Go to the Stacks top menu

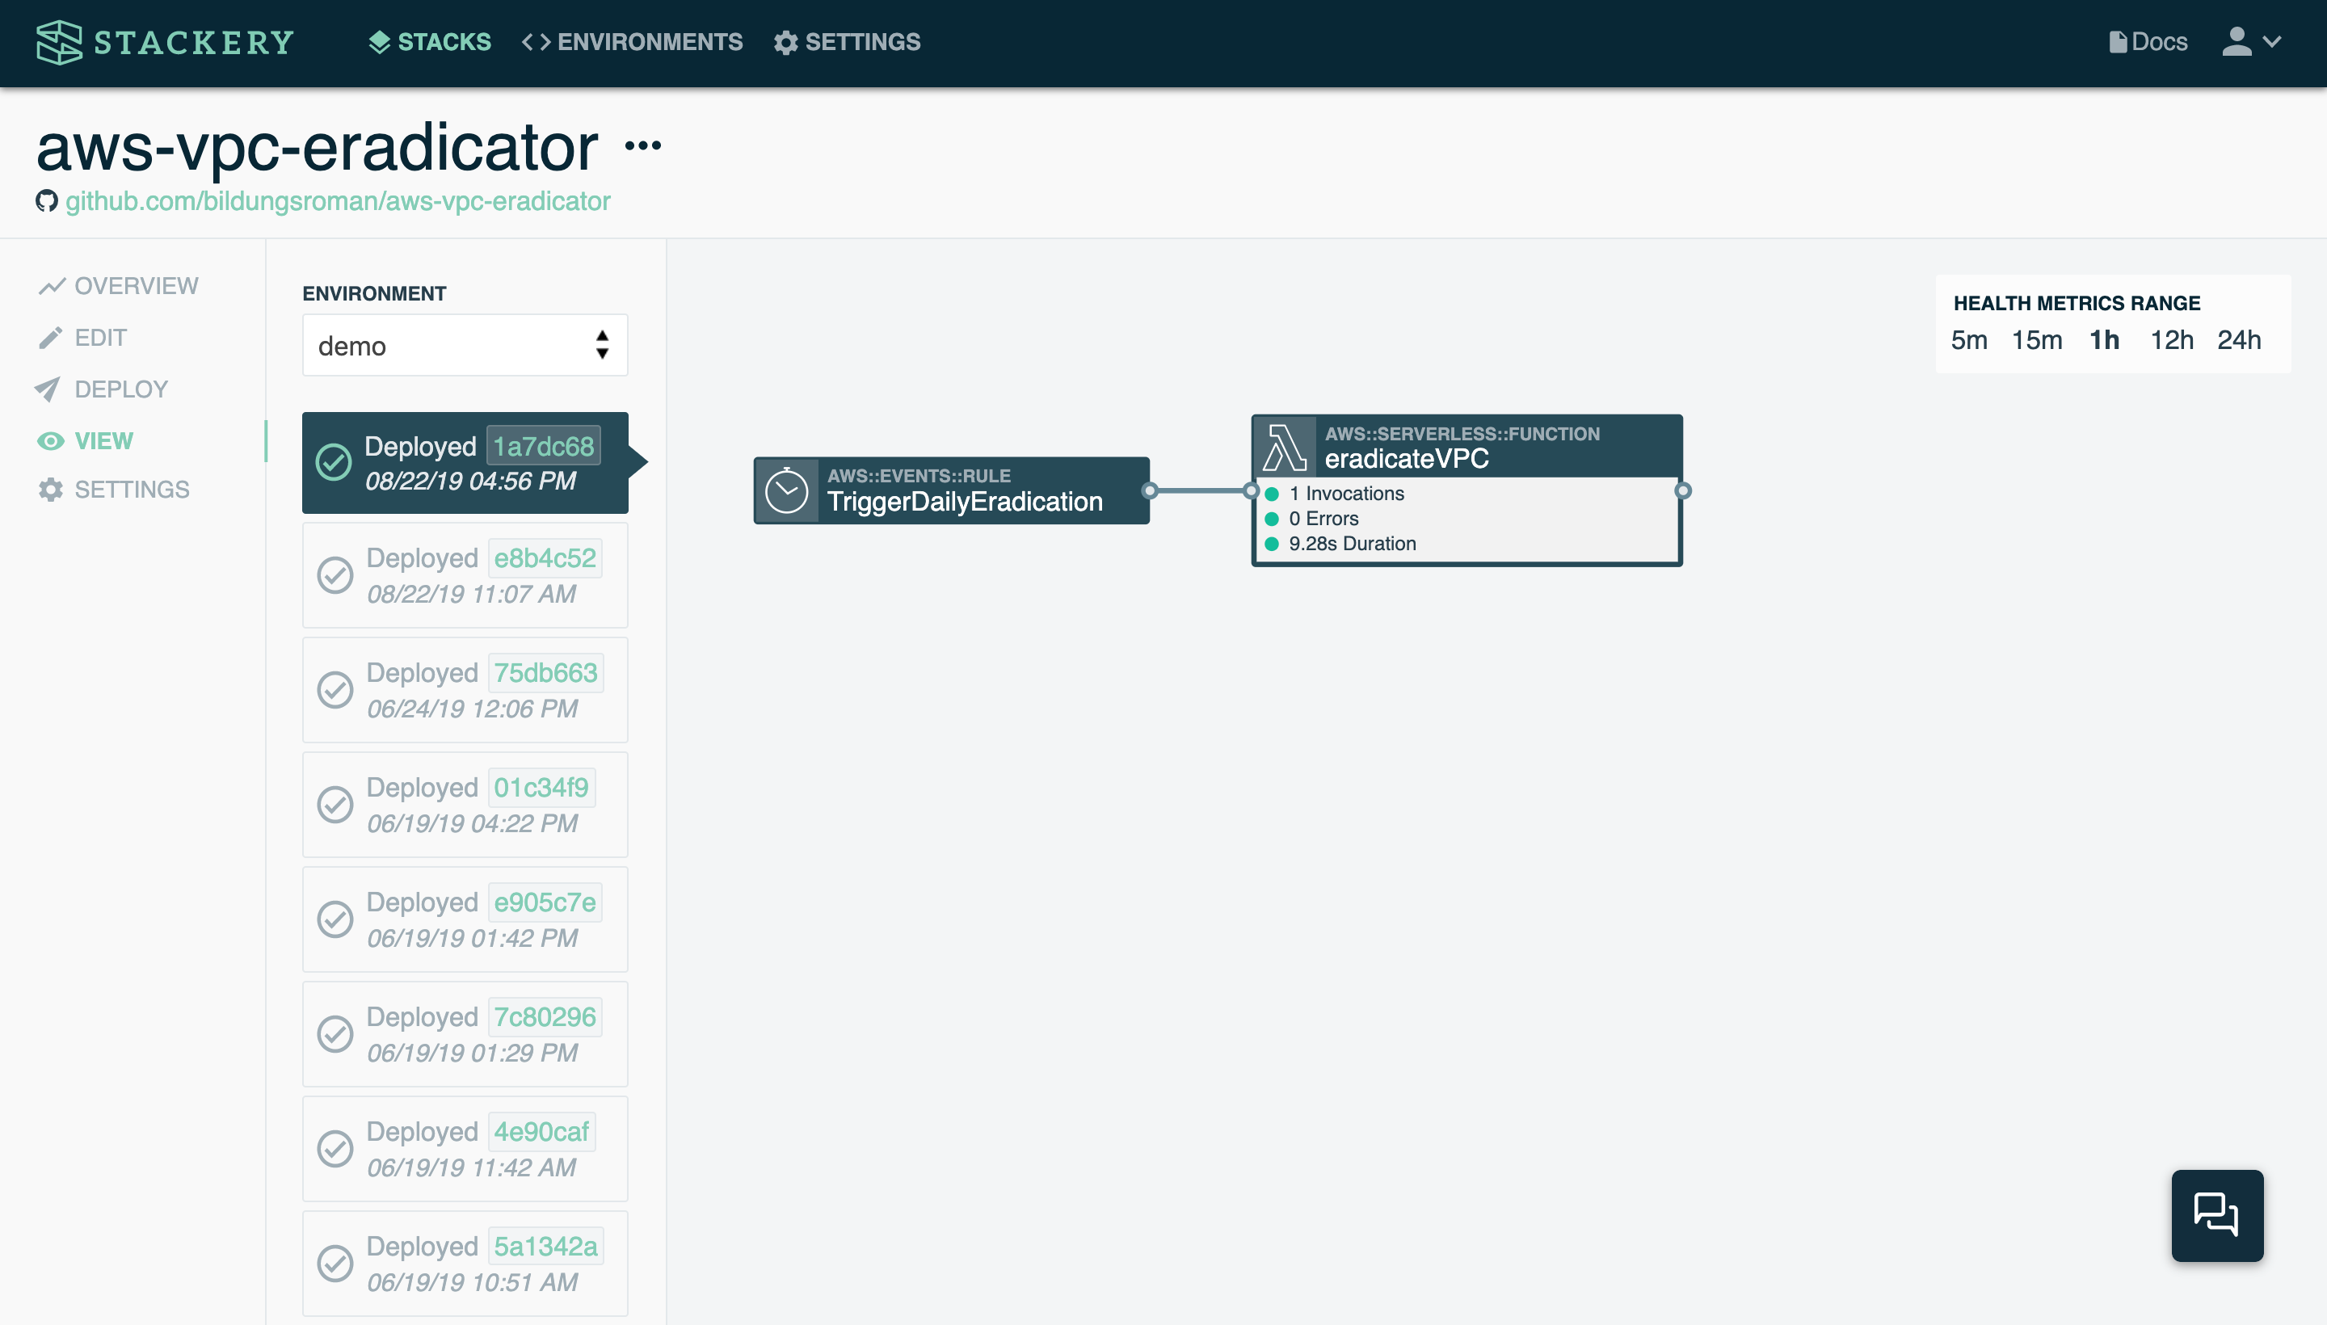(430, 42)
